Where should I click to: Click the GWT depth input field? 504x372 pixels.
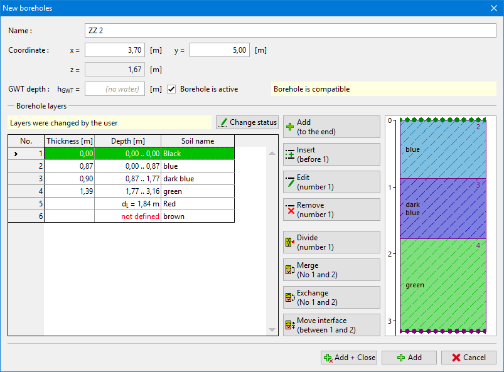(115, 89)
